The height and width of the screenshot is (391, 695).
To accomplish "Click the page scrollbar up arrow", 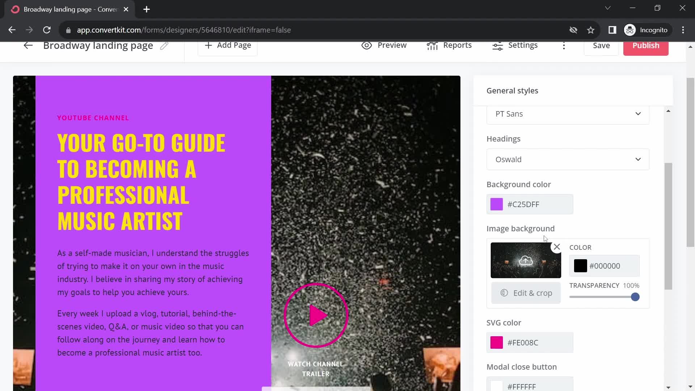I will tap(690, 47).
